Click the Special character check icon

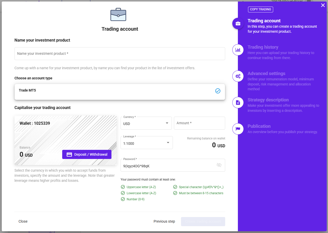point(175,187)
